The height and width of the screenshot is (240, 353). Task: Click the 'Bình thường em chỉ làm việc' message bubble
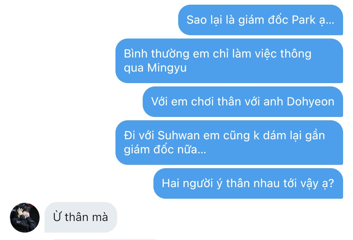pos(229,61)
